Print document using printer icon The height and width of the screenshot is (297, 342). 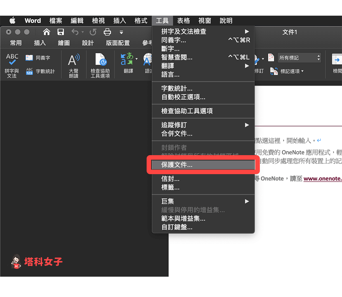107,32
